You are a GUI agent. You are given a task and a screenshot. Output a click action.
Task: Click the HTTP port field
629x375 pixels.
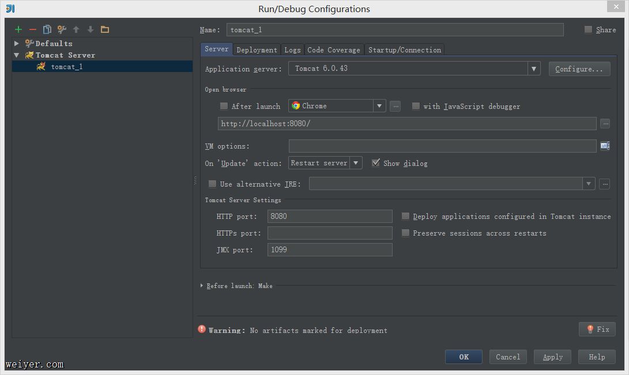tap(330, 217)
